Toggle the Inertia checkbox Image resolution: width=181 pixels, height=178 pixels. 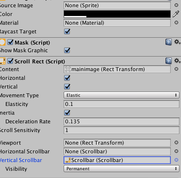click(x=67, y=113)
